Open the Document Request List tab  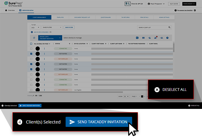pos(82,17)
